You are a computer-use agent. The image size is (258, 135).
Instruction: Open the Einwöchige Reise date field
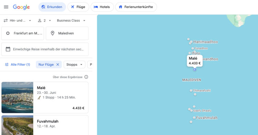coord(45,49)
